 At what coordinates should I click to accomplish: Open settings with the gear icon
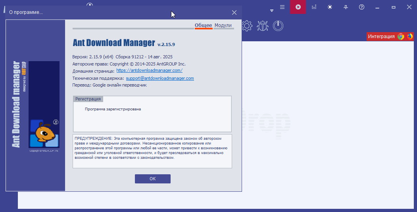coord(247,26)
